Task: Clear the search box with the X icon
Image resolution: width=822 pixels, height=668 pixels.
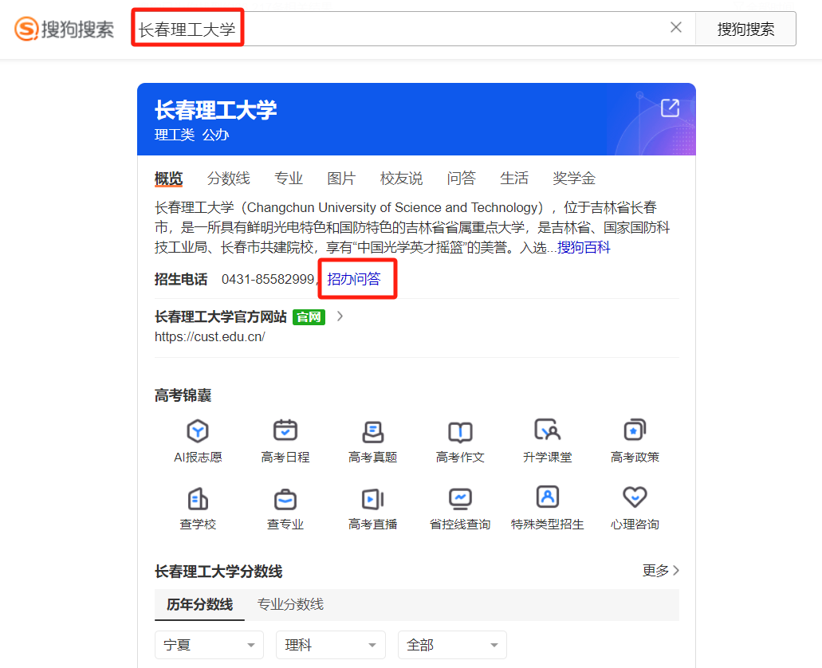Action: (676, 27)
